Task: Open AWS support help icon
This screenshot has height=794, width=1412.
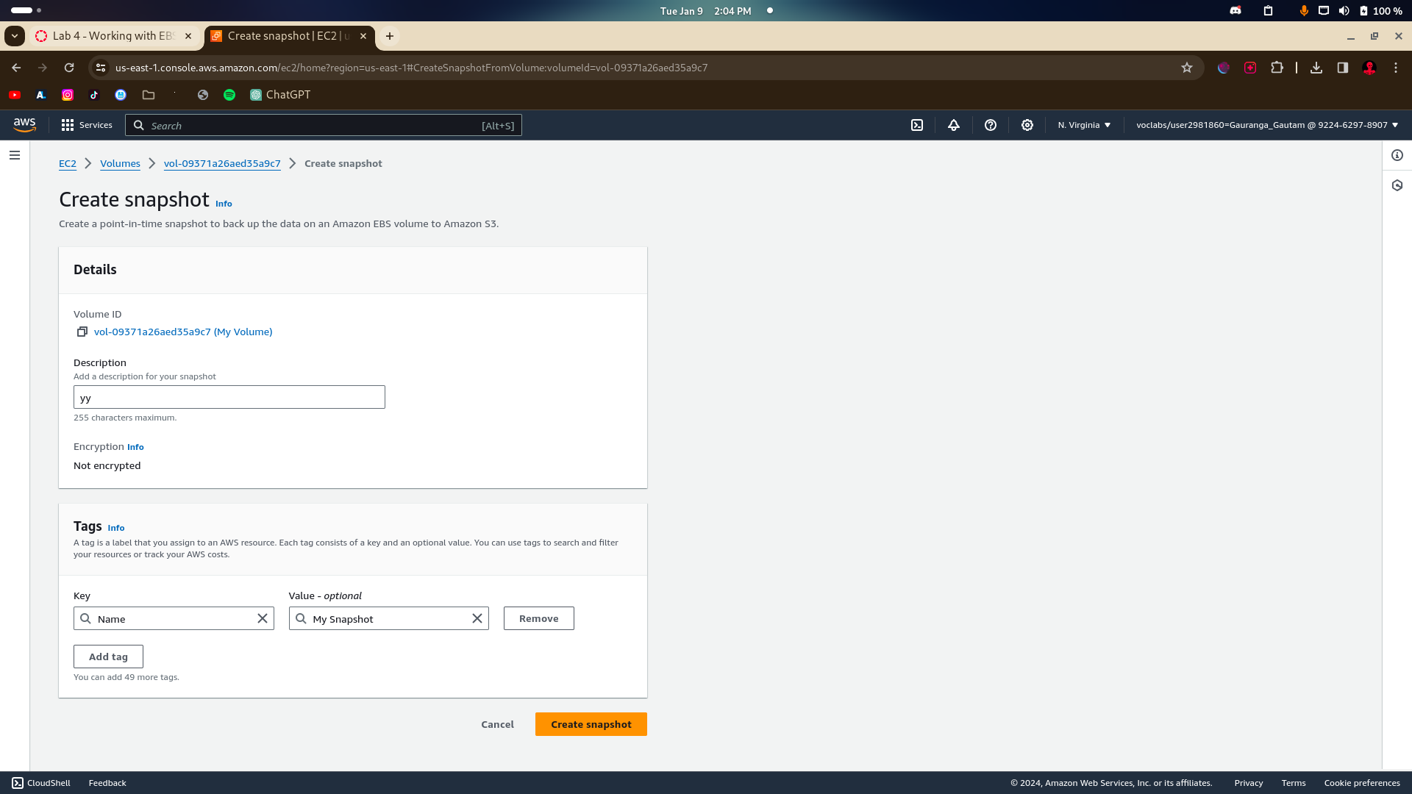Action: pos(991,125)
